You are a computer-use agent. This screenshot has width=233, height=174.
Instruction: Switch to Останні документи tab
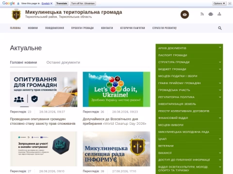[63, 62]
